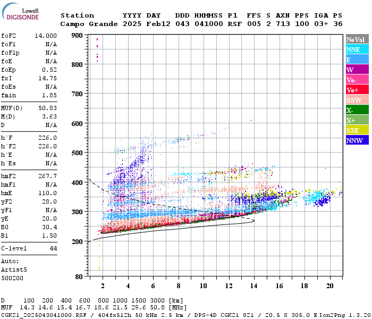This screenshot has width=372, height=319.
Task: Select the X- dark green legend swatch
Action: (x=357, y=110)
